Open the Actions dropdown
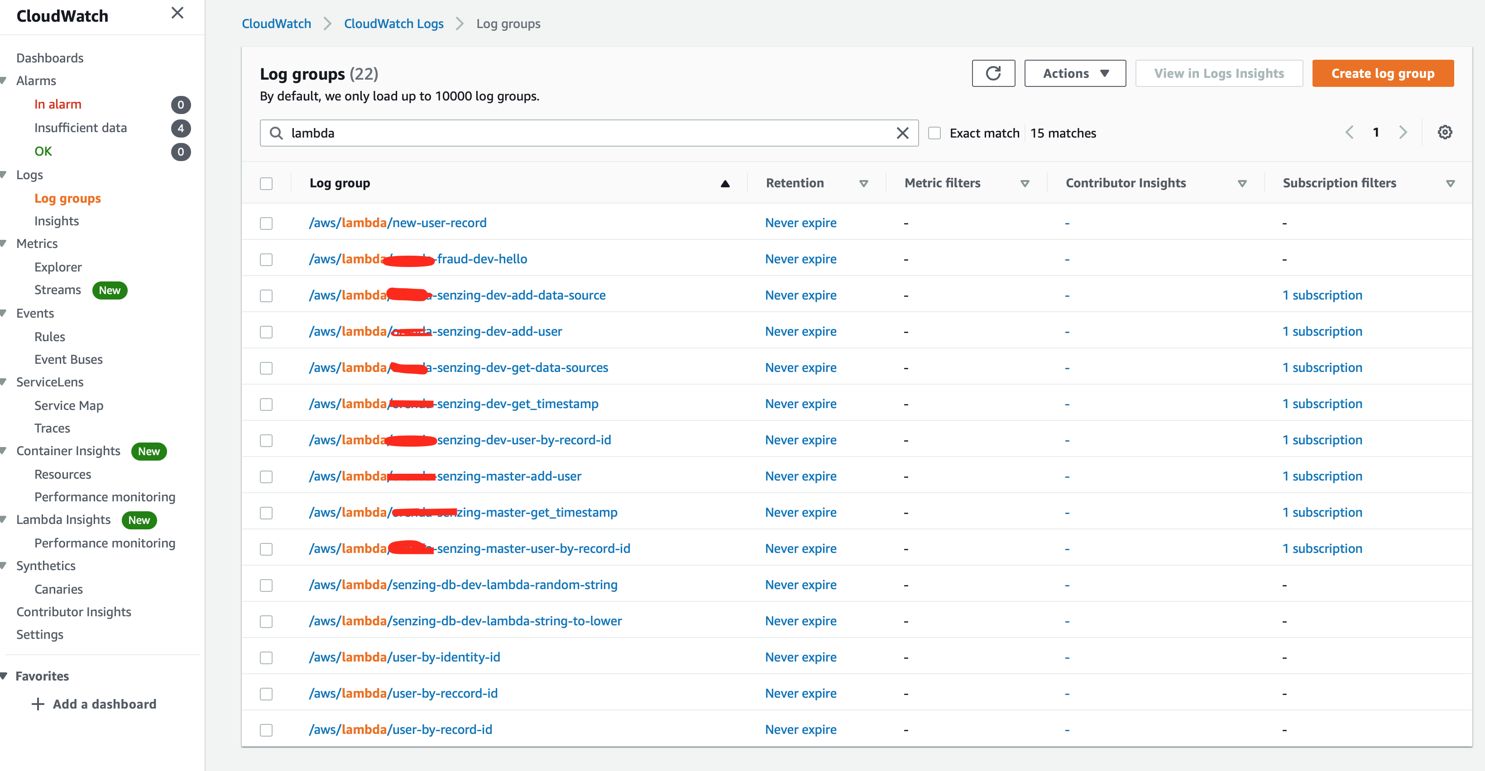The image size is (1485, 771). coord(1074,73)
